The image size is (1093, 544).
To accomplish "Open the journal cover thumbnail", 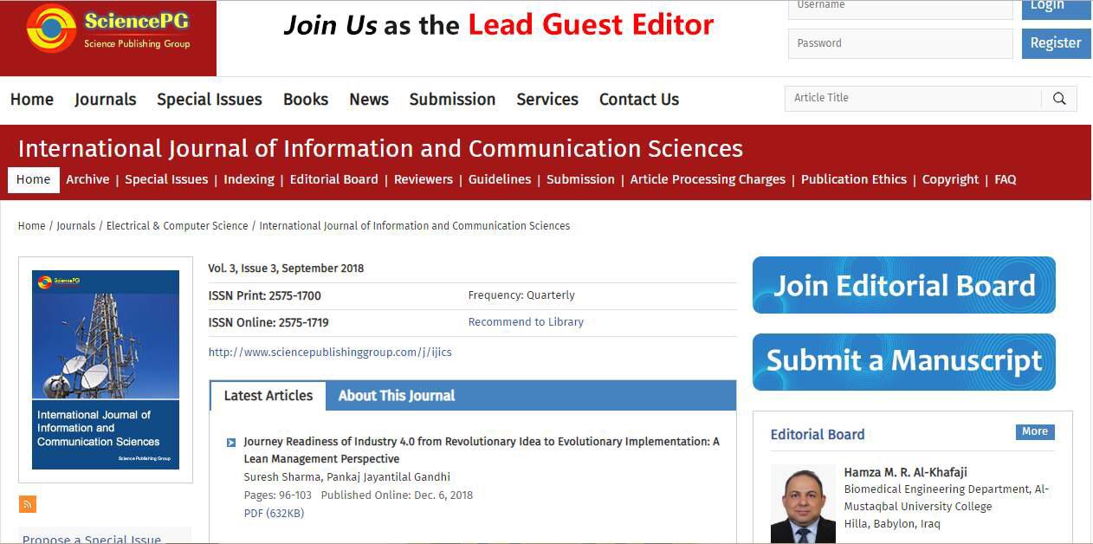I will coord(106,370).
